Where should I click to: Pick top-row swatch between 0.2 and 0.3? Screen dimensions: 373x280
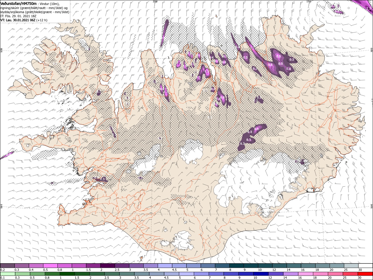click(8, 266)
